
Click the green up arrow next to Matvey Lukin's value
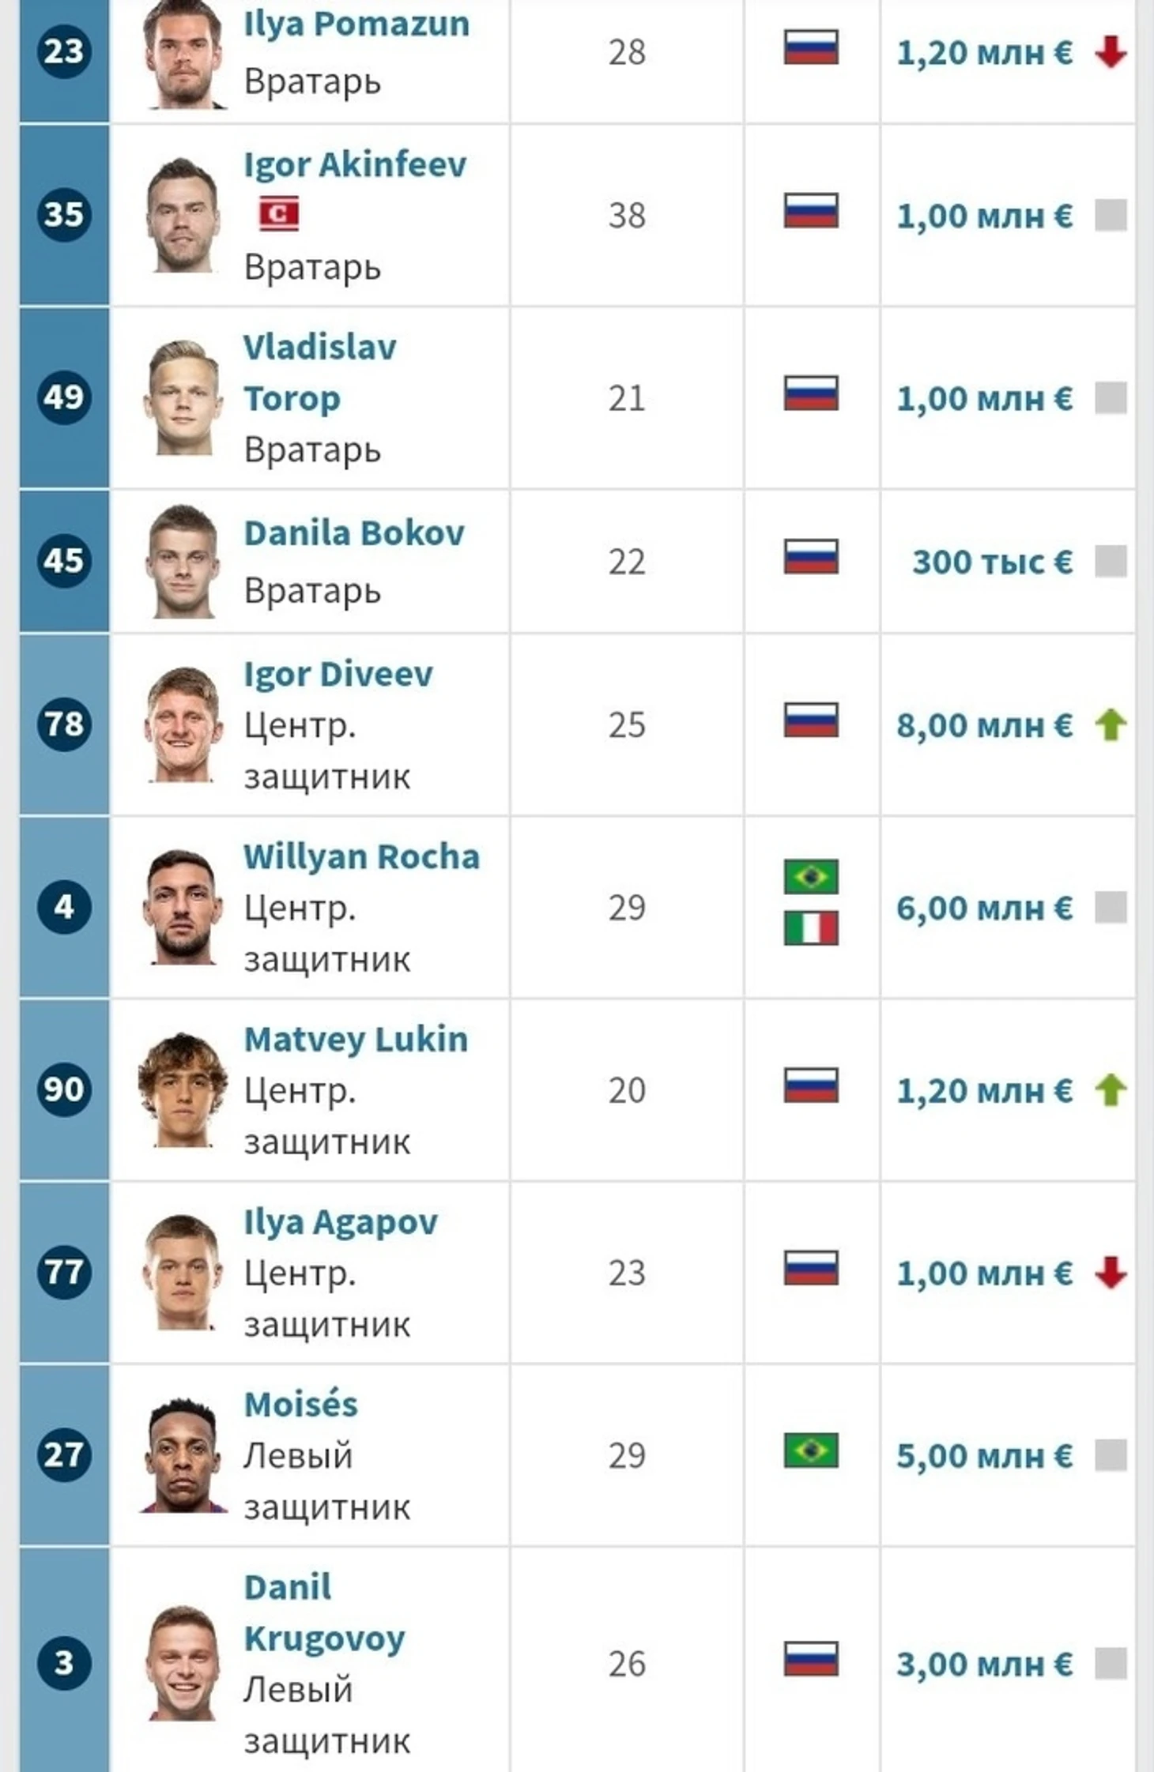1111,1090
